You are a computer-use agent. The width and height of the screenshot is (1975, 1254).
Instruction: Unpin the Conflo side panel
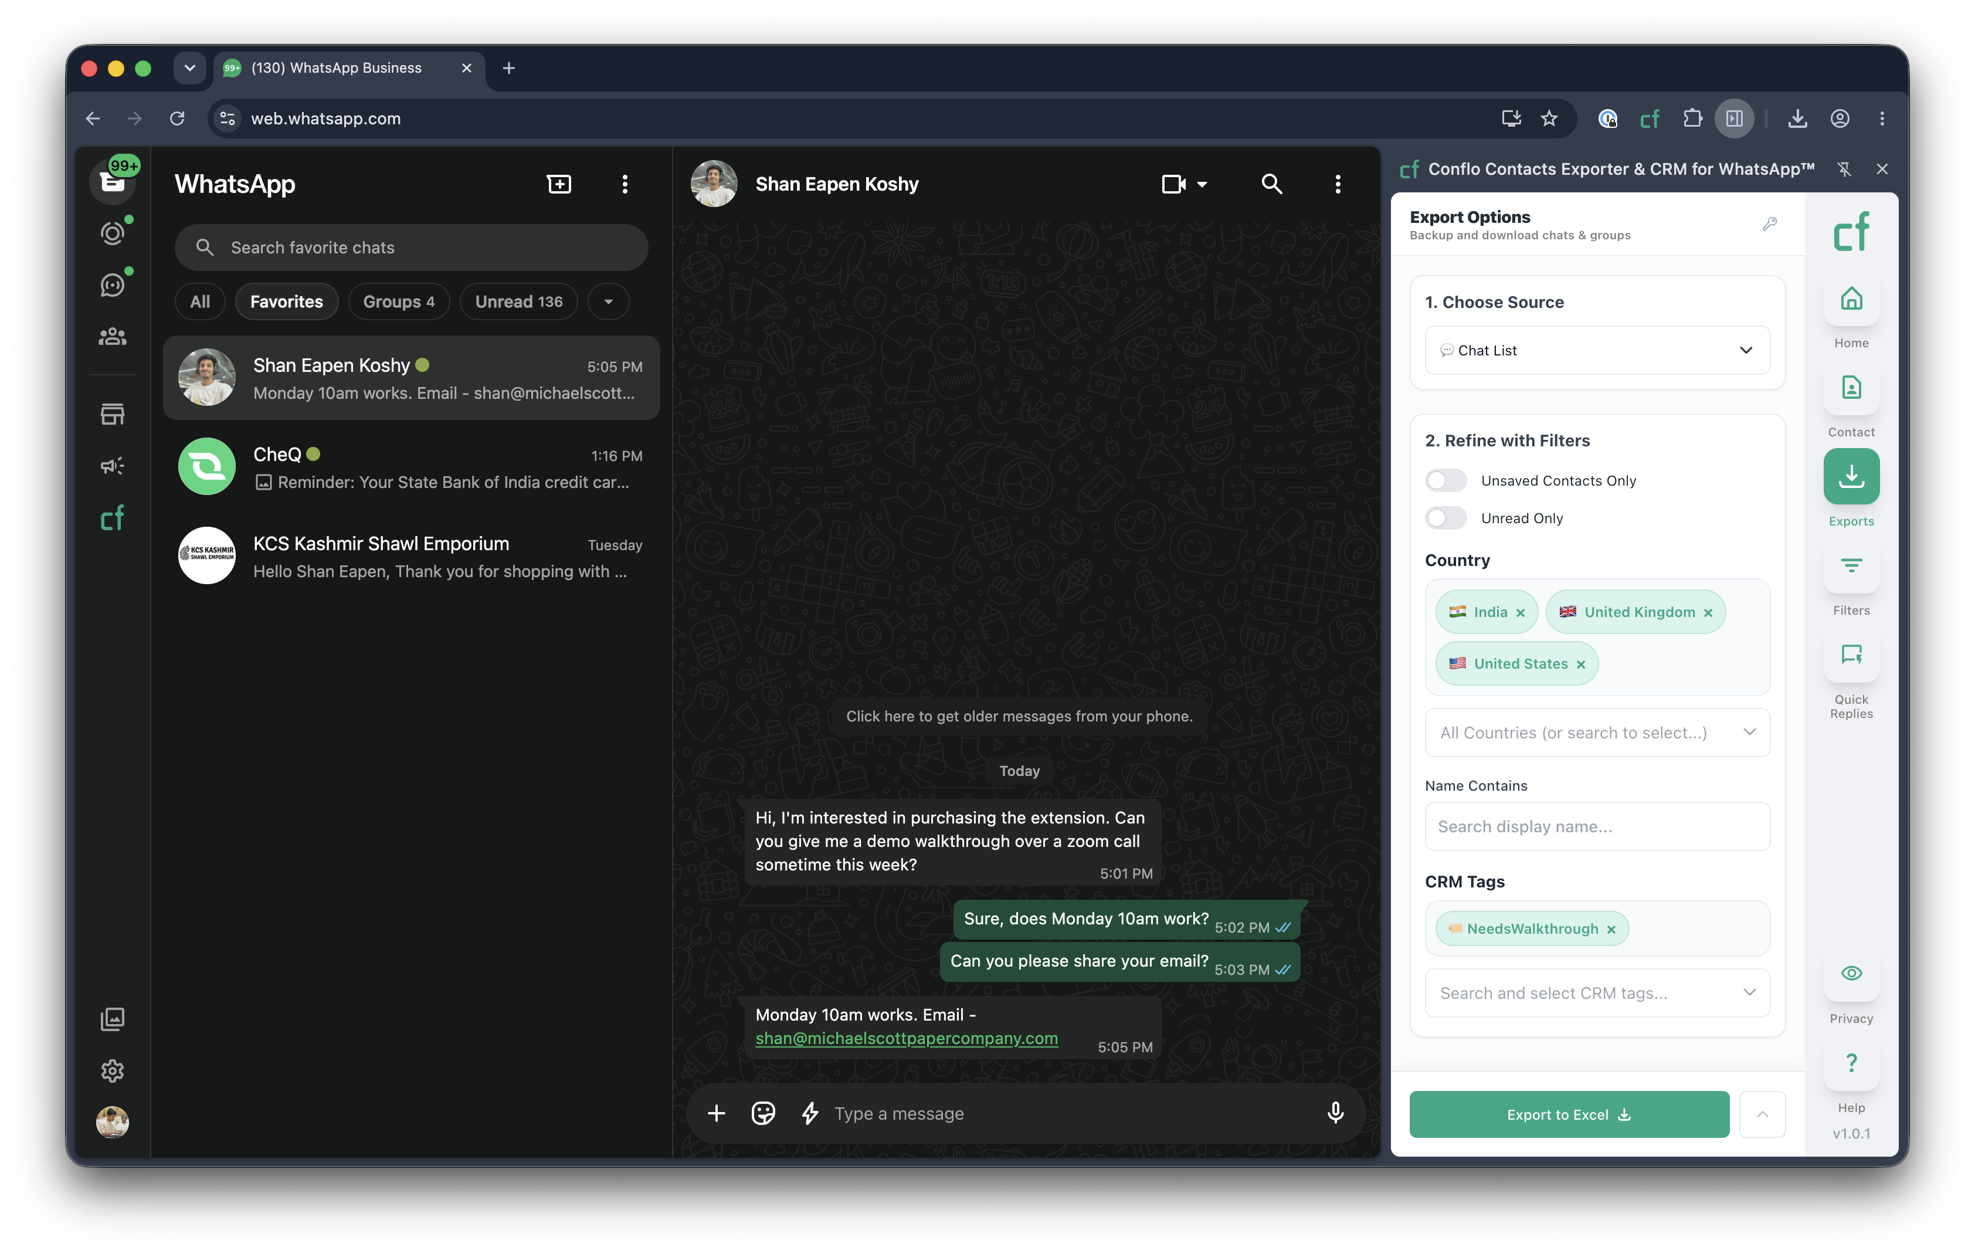click(1844, 169)
